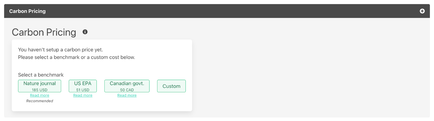Click the 'Please select a benchmark' instruction text

pos(76,57)
